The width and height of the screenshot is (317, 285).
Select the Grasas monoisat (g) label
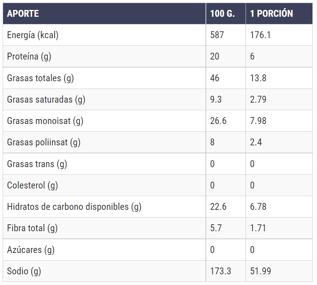tap(45, 121)
